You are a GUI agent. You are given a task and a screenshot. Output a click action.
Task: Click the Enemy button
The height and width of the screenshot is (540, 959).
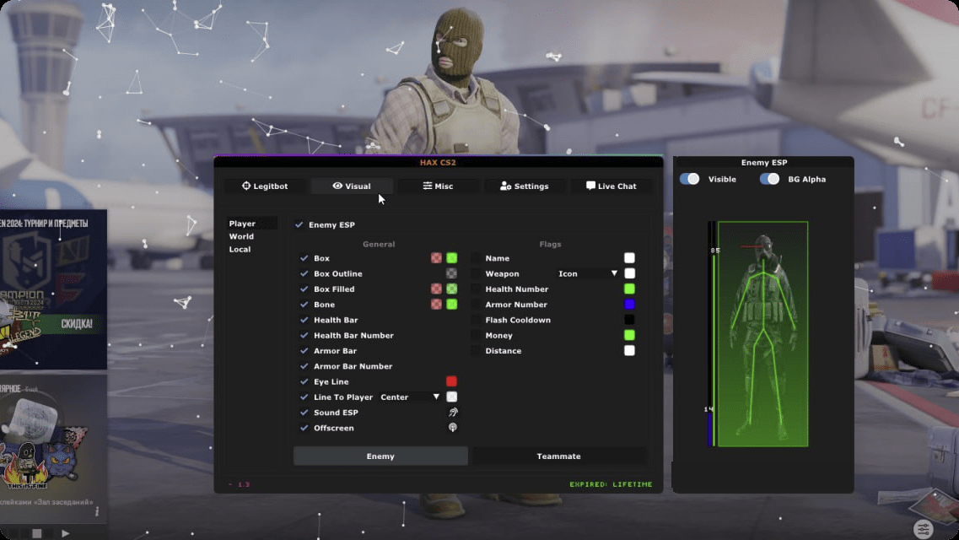click(380, 456)
